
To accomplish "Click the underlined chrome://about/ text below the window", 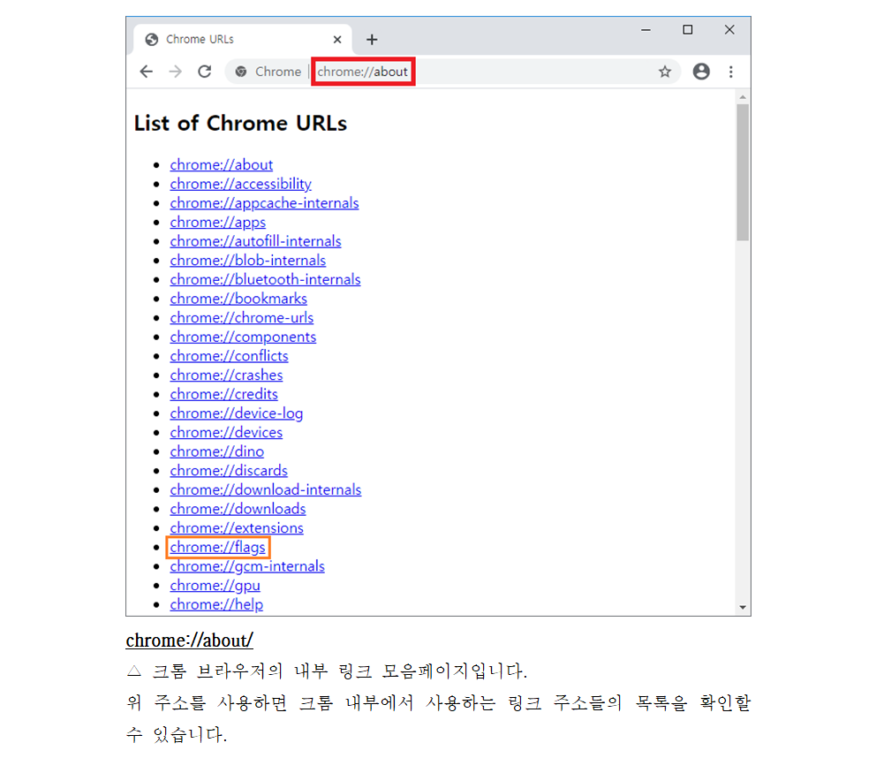I will (x=189, y=641).
